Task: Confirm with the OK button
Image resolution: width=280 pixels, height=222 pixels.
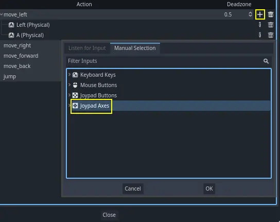Action: [x=209, y=189]
